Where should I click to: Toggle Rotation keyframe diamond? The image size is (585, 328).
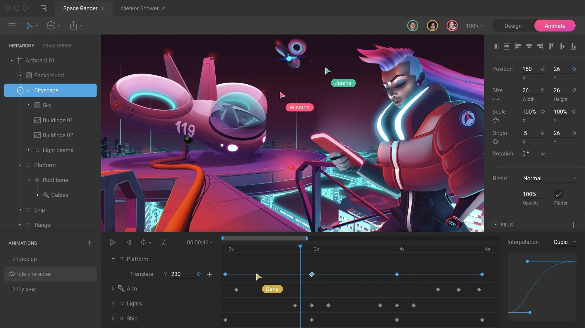click(543, 153)
